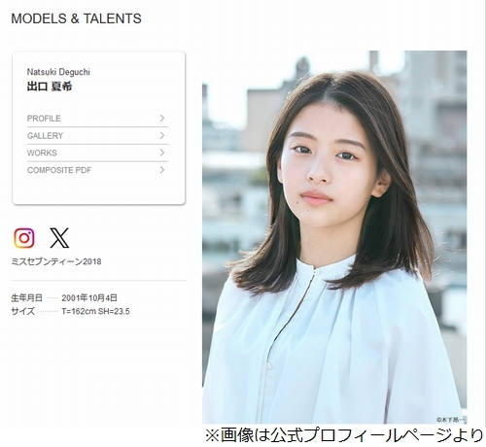Click the Natsuki Deguchi name text

coord(58,72)
